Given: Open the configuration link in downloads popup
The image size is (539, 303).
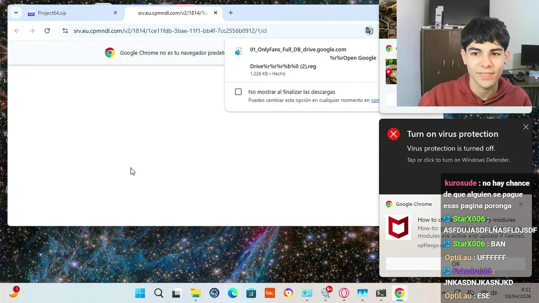Looking at the screenshot, I should click(x=375, y=100).
